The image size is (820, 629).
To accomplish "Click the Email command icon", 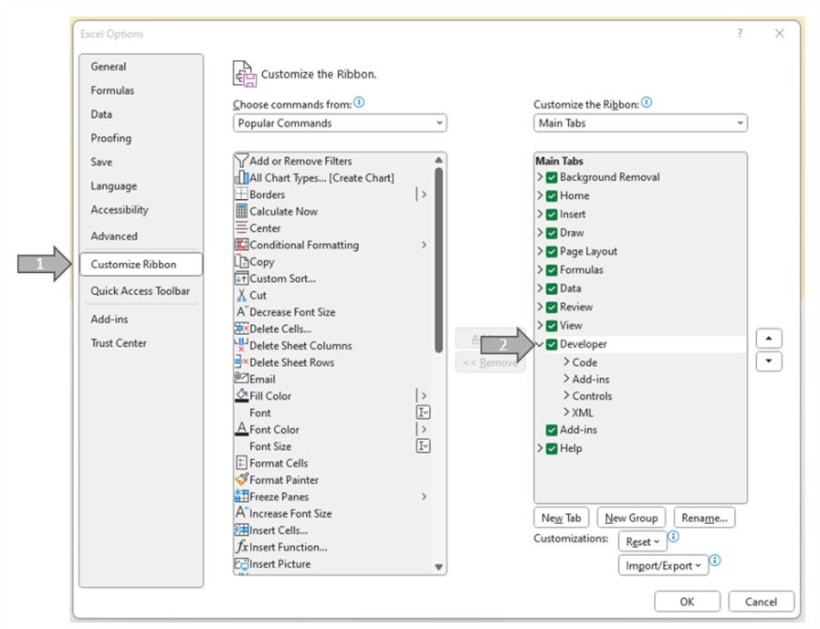I will click(x=242, y=378).
